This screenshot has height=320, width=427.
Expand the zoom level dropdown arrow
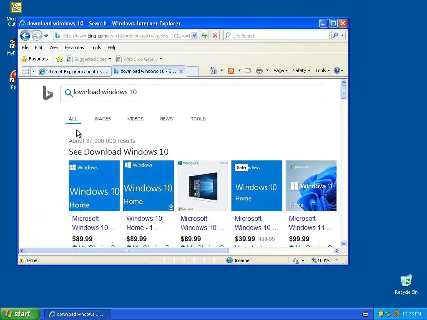pos(337,260)
